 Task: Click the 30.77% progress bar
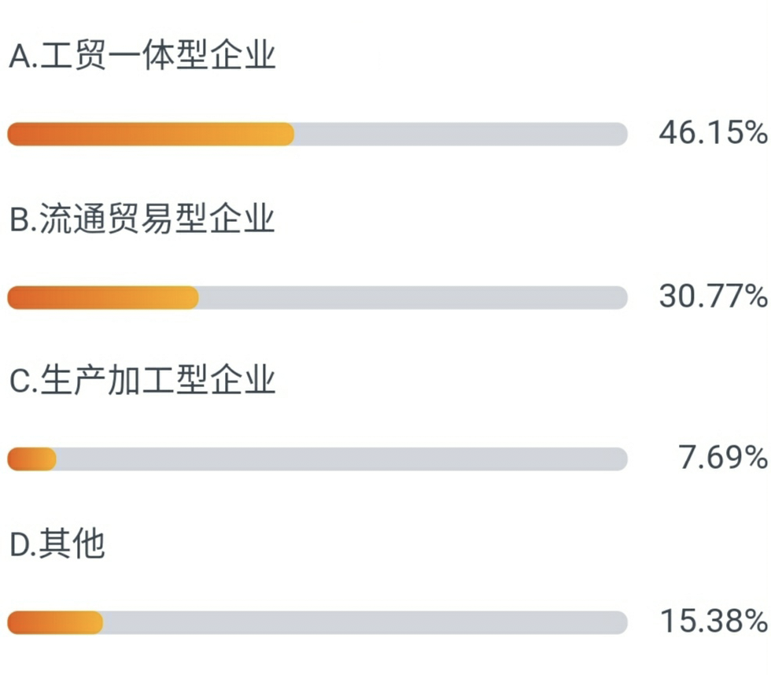pyautogui.click(x=318, y=298)
